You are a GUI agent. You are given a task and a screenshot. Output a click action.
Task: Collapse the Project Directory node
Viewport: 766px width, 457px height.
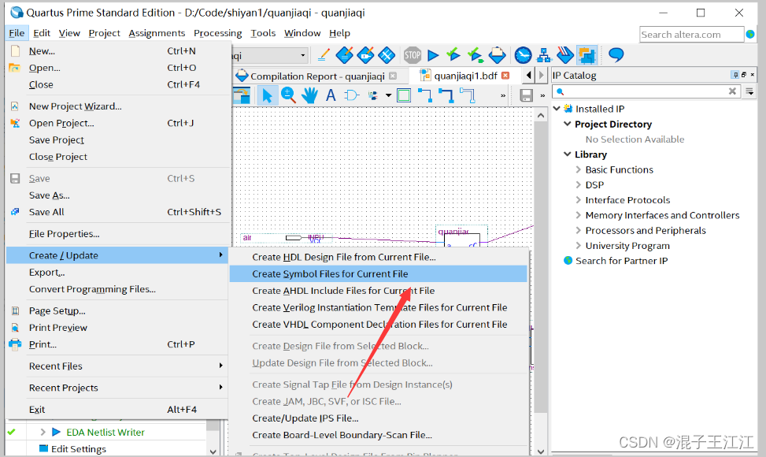[x=567, y=124]
